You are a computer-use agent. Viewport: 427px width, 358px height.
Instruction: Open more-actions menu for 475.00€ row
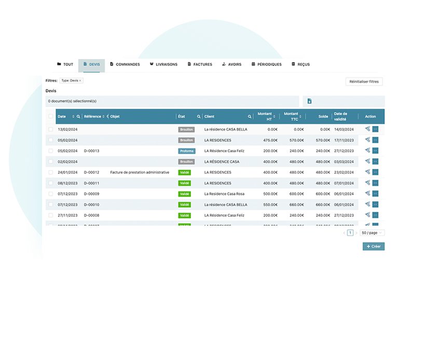pos(375,140)
